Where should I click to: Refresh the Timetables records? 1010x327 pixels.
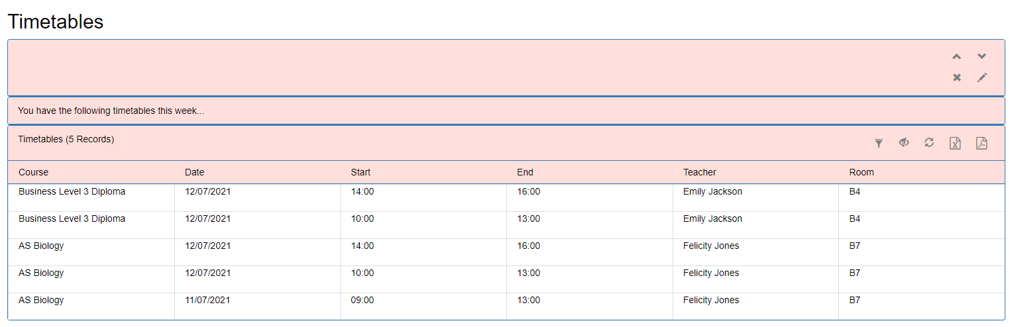929,142
